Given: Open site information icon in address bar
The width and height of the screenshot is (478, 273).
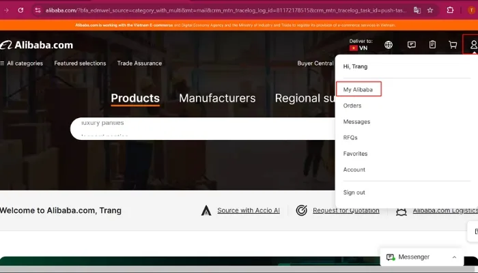Looking at the screenshot, I should click(x=38, y=10).
